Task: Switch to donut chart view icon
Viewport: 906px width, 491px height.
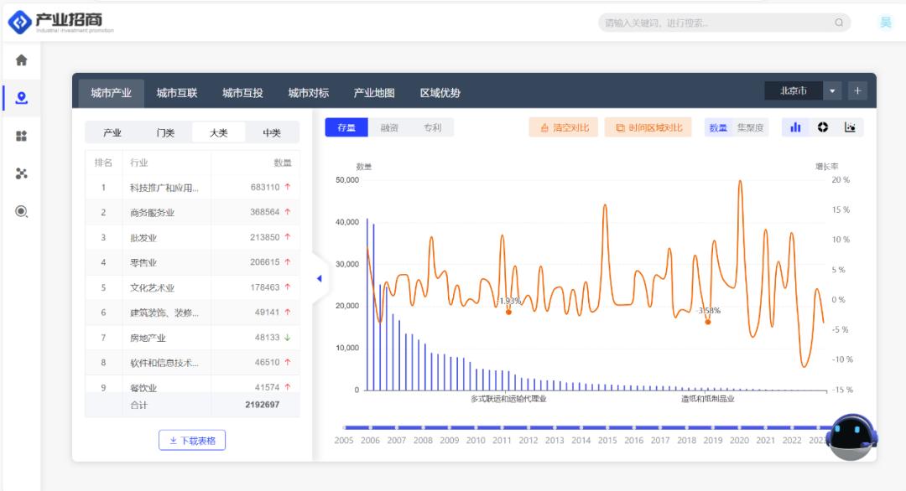Action: click(822, 127)
